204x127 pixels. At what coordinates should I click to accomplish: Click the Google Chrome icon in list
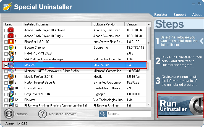(11, 48)
